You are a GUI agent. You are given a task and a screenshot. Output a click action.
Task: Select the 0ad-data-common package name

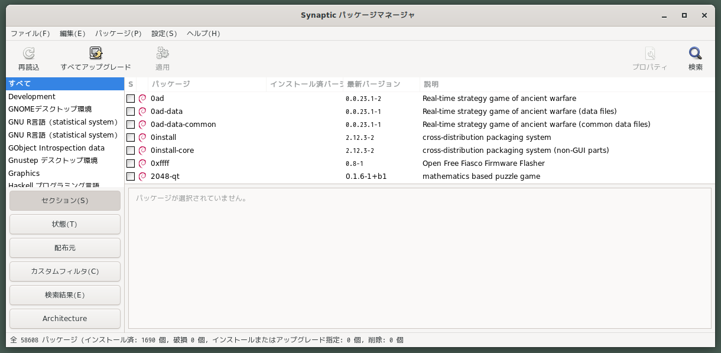coord(183,125)
